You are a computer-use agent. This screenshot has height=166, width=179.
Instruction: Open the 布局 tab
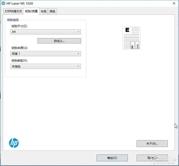tap(44, 11)
